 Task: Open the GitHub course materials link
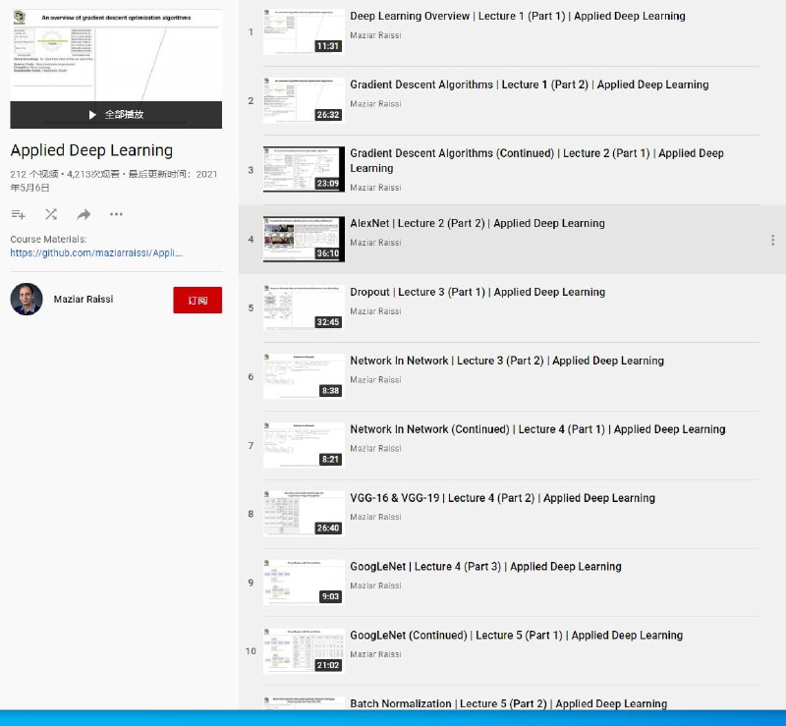click(95, 252)
